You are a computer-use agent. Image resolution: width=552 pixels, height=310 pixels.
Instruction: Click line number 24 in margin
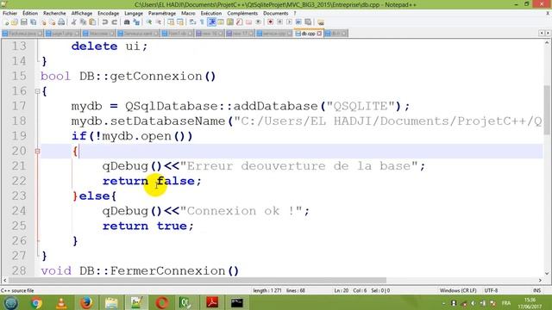19,211
